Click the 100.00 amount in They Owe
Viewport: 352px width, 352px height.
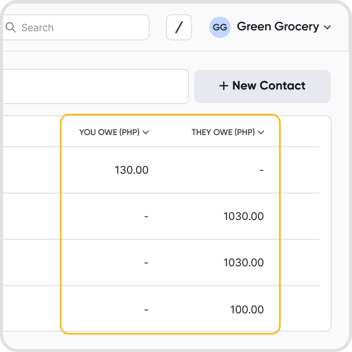(247, 310)
